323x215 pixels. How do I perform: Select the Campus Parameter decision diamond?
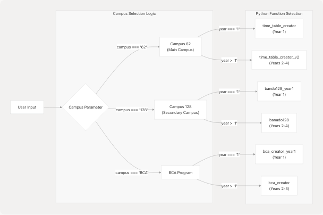(x=86, y=107)
